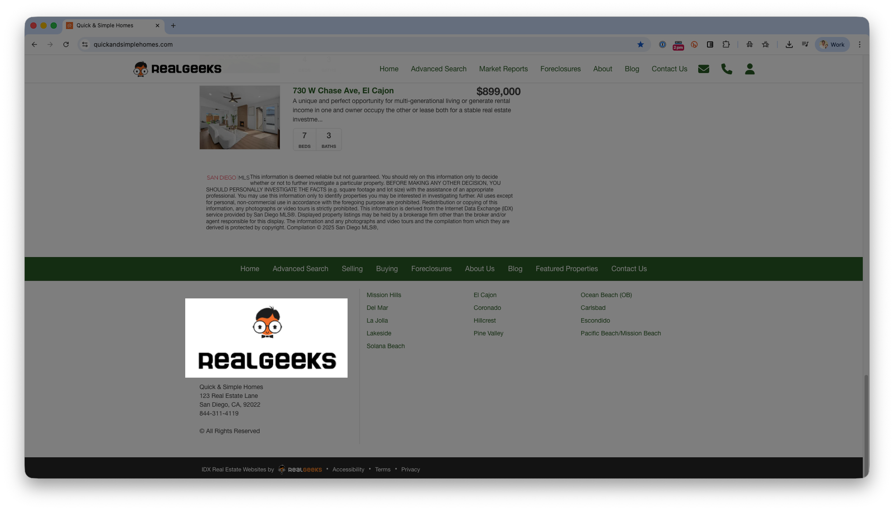Open the browser extensions puzzle icon
894x511 pixels.
[x=726, y=44]
